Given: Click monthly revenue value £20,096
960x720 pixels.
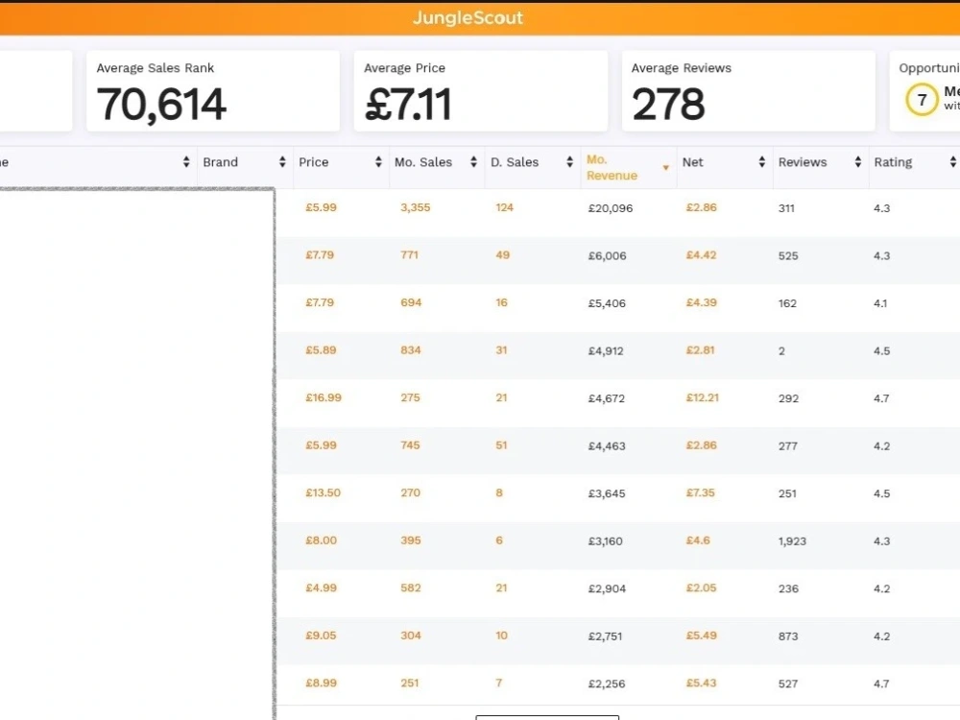Looking at the screenshot, I should coord(611,208).
